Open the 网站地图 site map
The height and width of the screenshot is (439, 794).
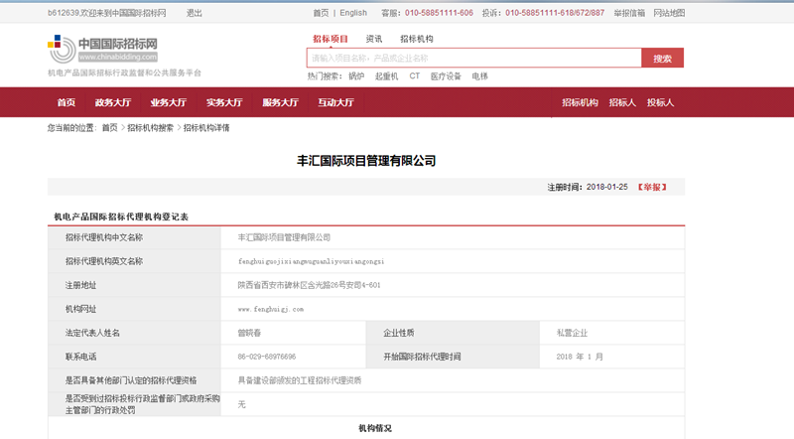click(669, 13)
